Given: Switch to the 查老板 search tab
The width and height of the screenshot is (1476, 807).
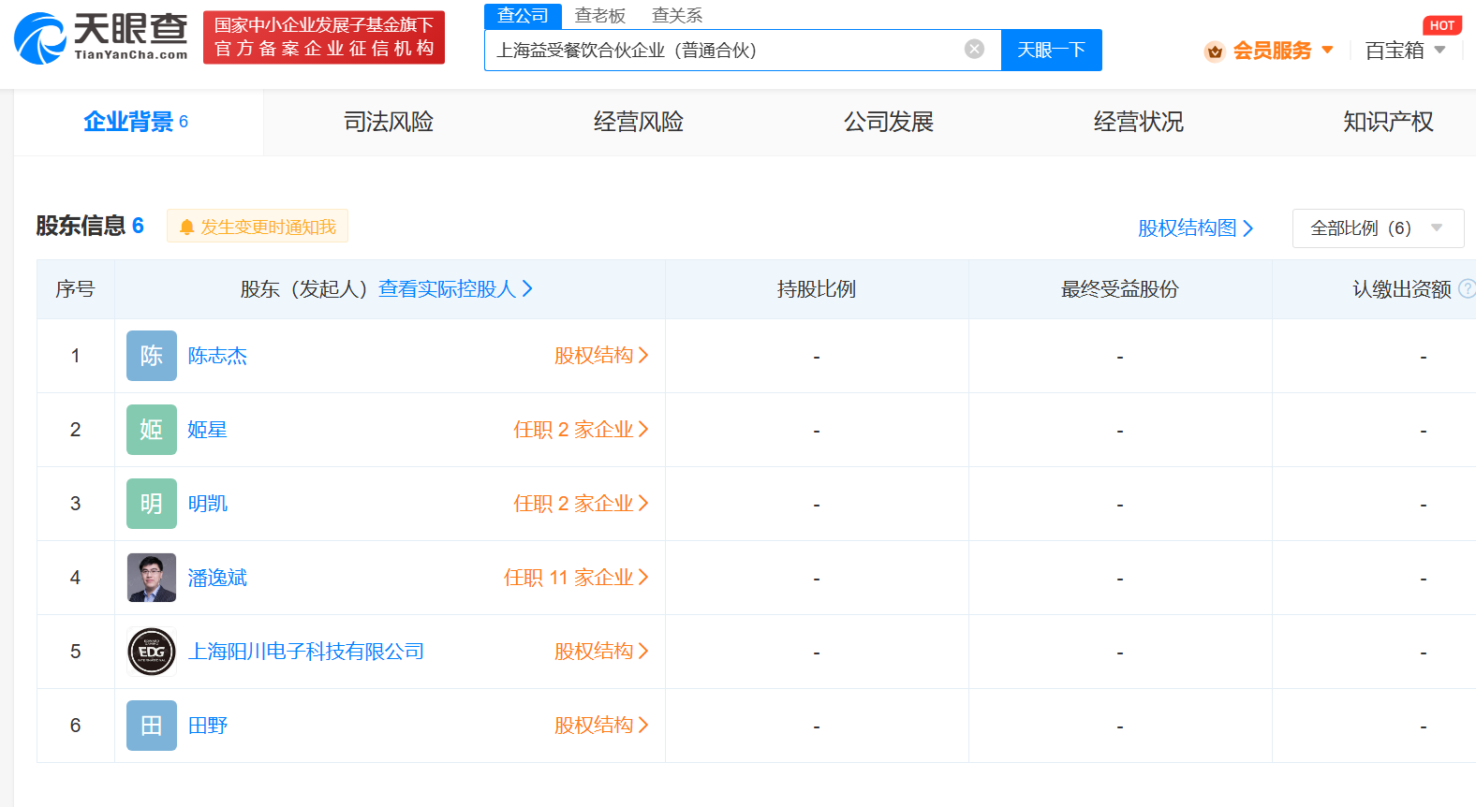Looking at the screenshot, I should tap(600, 16).
